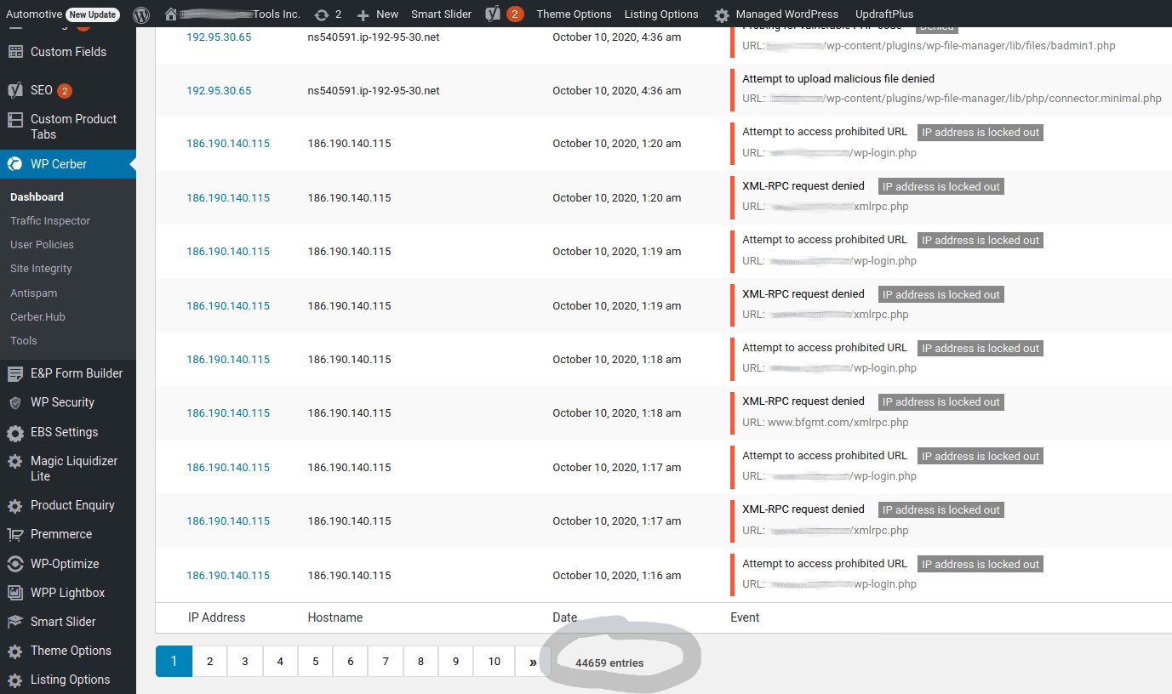The height and width of the screenshot is (694, 1172).
Task: Open the New Update badge for Automotive
Action: (92, 14)
